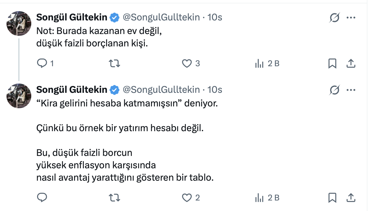Repost the first tweet about low-interest debt
This screenshot has width=369, height=211.
pos(115,63)
